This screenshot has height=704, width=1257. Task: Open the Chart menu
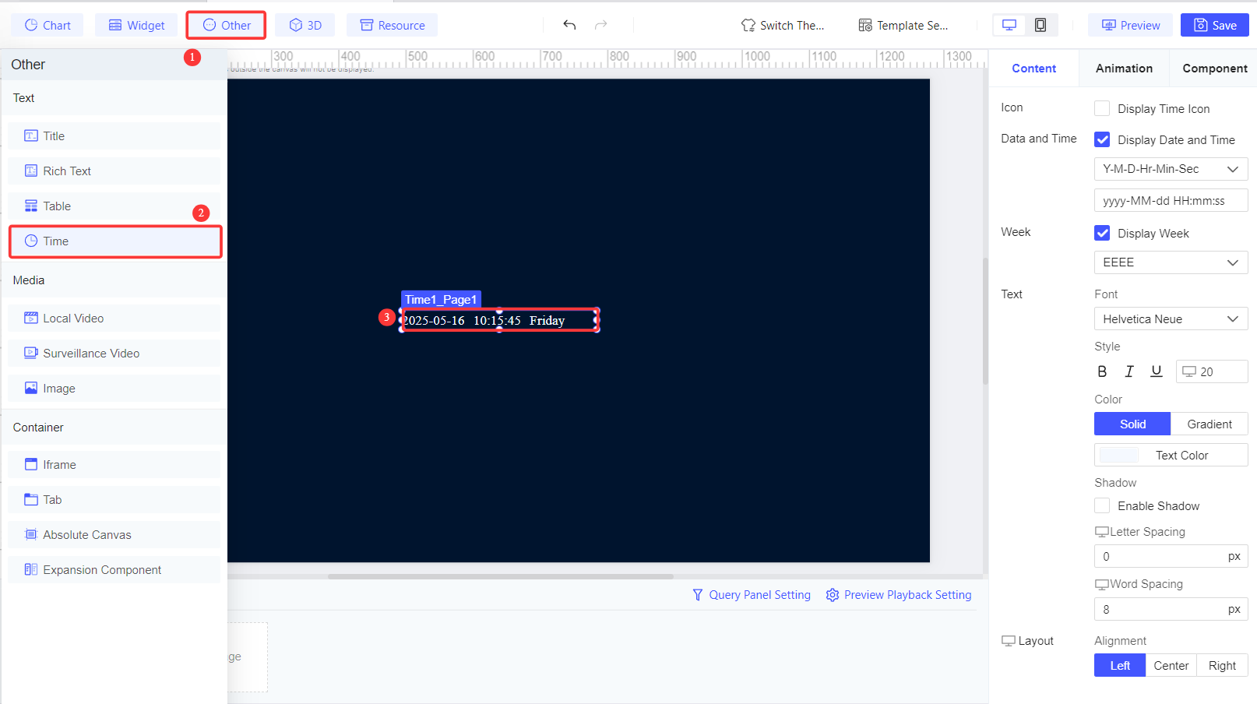(48, 25)
